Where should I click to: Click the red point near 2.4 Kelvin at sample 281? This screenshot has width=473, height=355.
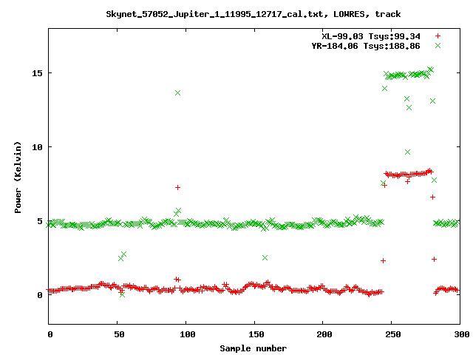434,259
